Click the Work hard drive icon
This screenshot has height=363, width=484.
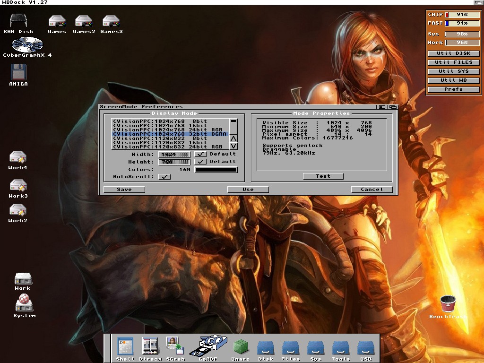(x=23, y=278)
